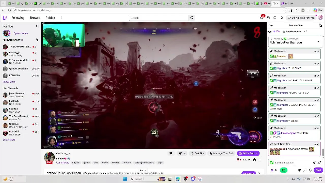Click the more menu dots beside Roblox
This screenshot has height=183, width=325.
62,18
